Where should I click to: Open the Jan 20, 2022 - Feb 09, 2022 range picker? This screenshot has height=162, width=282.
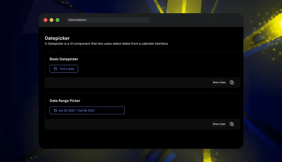click(x=87, y=110)
